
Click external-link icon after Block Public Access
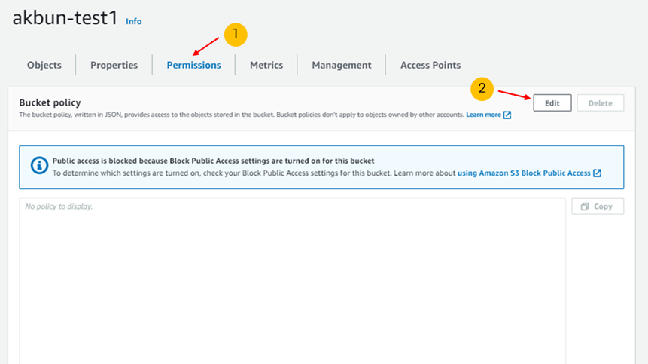coord(597,173)
